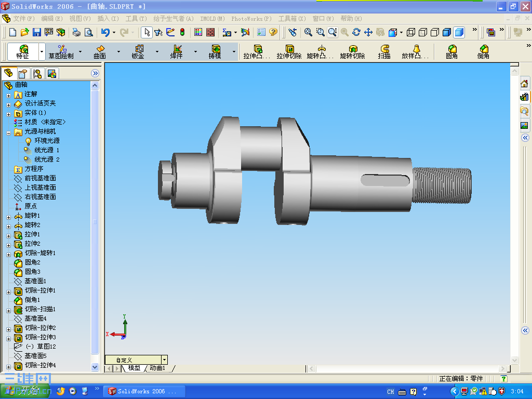Click the Extruded Cut (拉伸切除) tool
The image size is (532, 399).
coord(289,51)
